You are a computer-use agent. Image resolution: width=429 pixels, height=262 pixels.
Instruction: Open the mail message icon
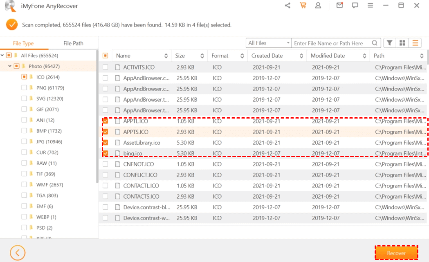[x=339, y=5]
